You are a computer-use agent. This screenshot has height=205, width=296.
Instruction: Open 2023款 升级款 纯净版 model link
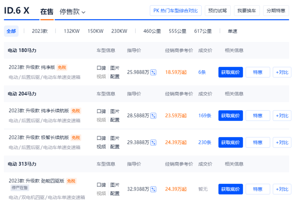pos(32,67)
